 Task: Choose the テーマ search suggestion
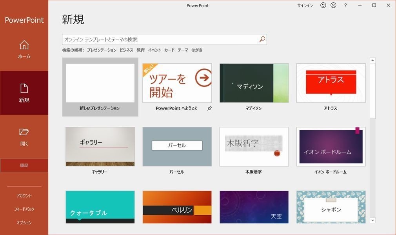(x=183, y=50)
